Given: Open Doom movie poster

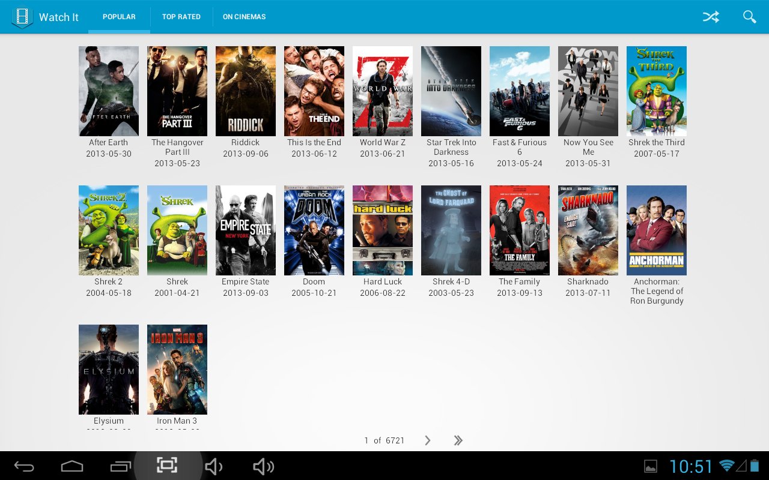Looking at the screenshot, I should pyautogui.click(x=314, y=230).
